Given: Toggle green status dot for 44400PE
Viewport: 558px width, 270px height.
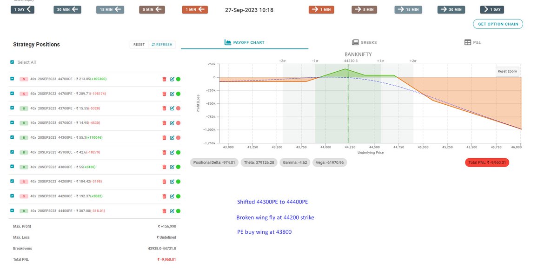Looking at the screenshot, I should [178, 211].
